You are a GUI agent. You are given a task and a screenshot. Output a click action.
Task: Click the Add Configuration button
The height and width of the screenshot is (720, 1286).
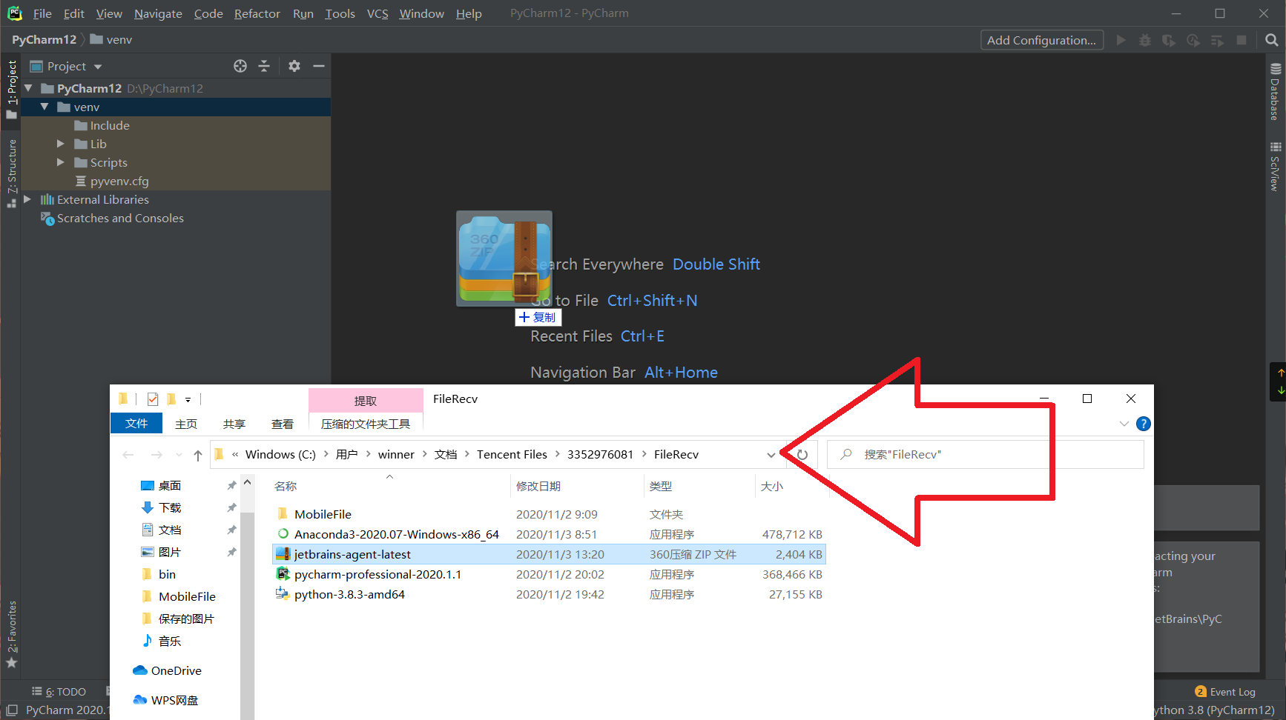pos(1041,40)
